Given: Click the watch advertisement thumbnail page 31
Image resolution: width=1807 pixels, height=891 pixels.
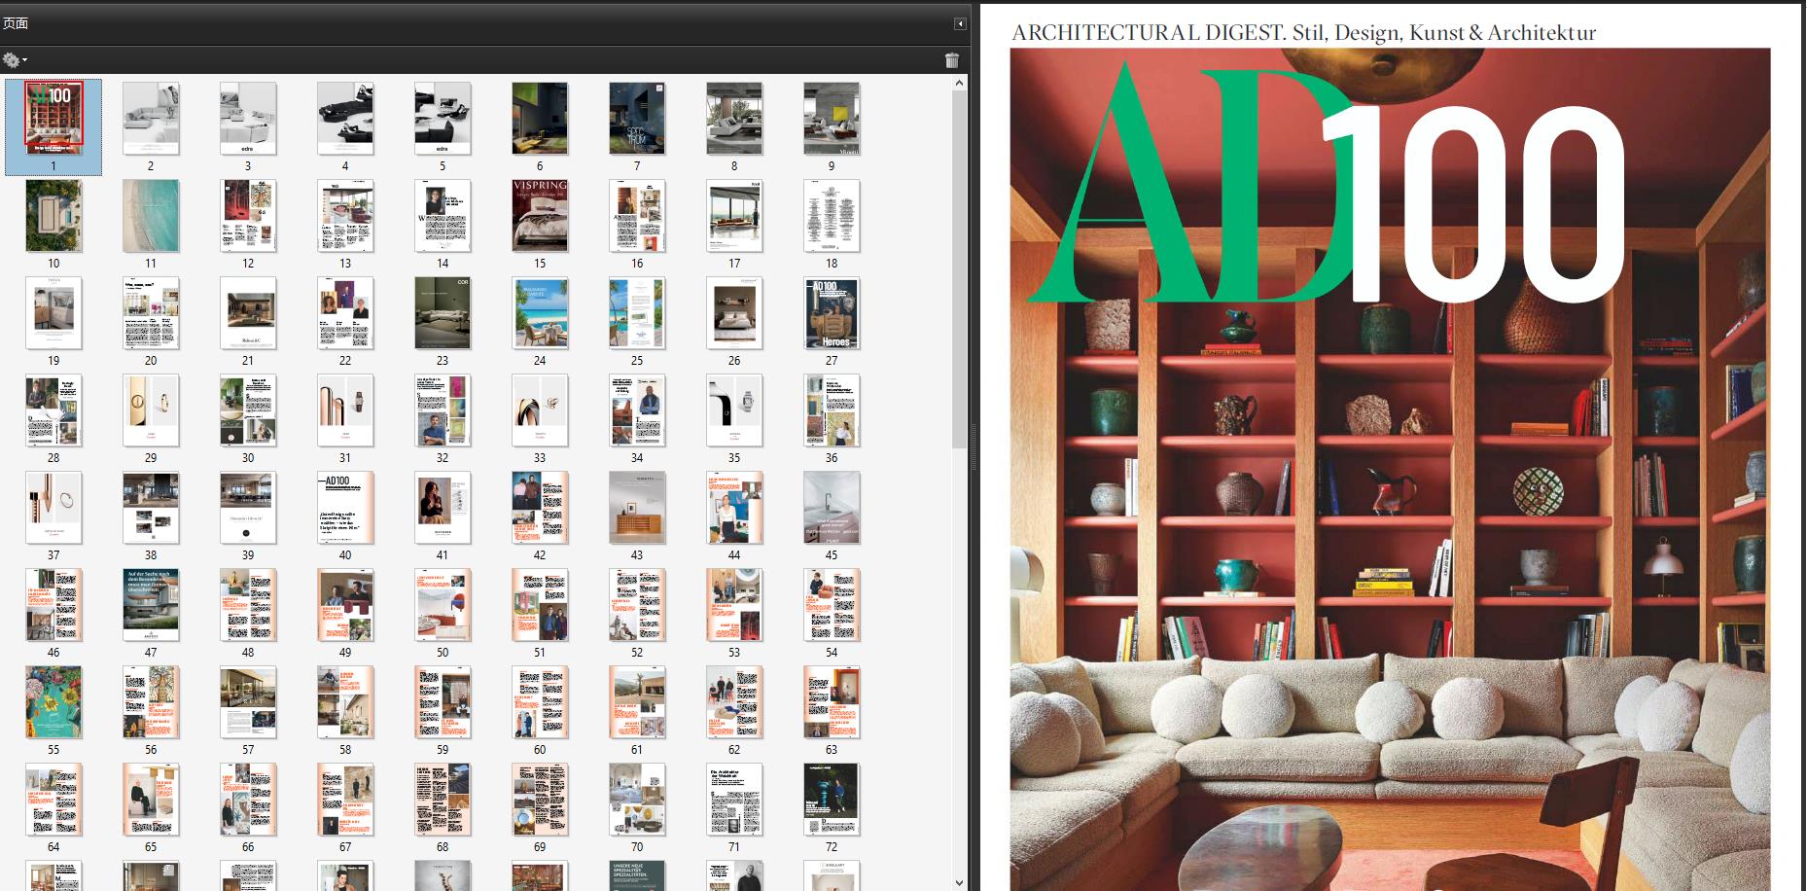Looking at the screenshot, I should point(345,410).
